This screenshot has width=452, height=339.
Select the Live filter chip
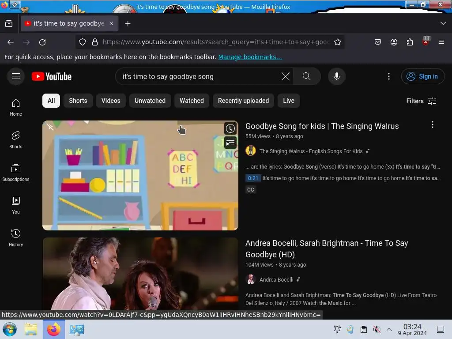pos(289,101)
